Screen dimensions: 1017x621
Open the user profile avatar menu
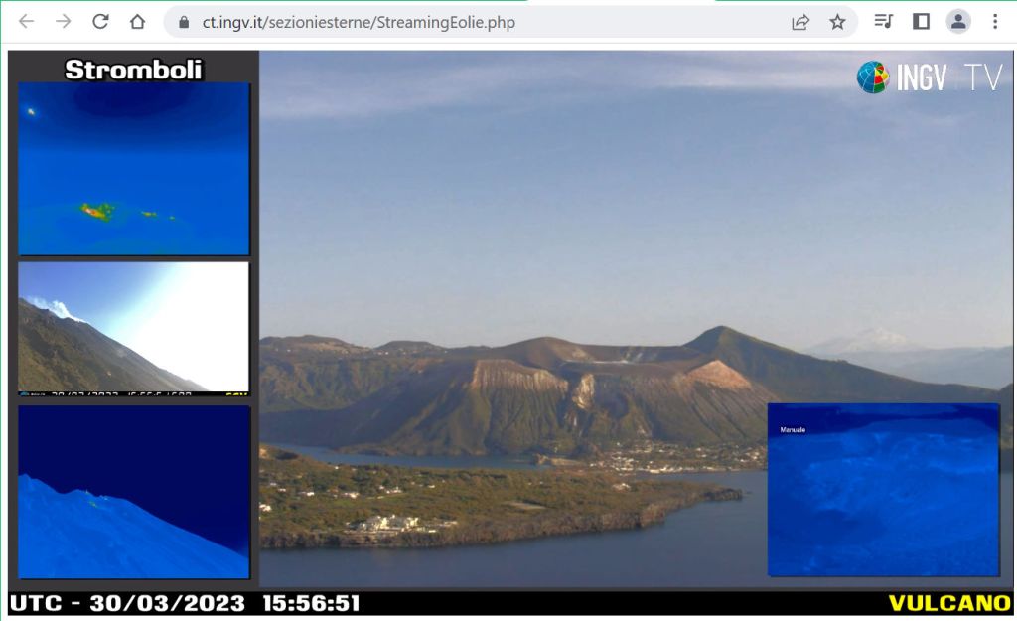[x=957, y=22]
